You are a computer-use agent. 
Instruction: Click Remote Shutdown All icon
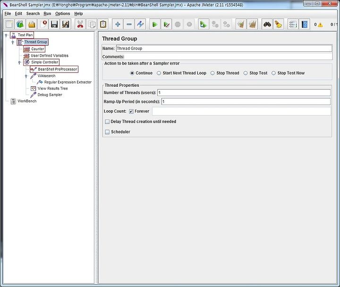tap(226, 24)
